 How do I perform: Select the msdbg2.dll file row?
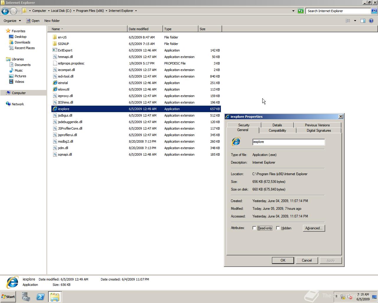click(136, 141)
